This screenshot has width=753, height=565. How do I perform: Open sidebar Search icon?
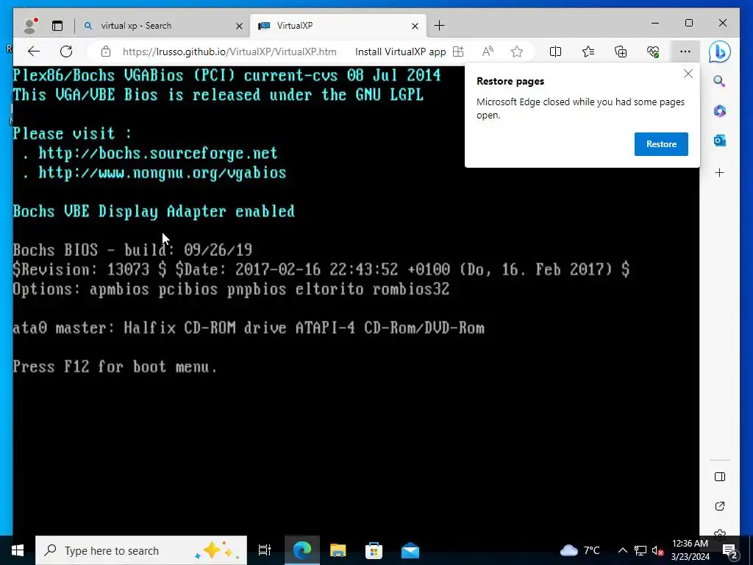(x=719, y=81)
